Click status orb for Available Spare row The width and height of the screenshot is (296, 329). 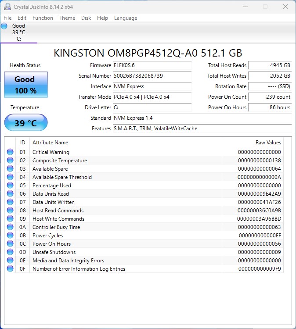click(10, 168)
